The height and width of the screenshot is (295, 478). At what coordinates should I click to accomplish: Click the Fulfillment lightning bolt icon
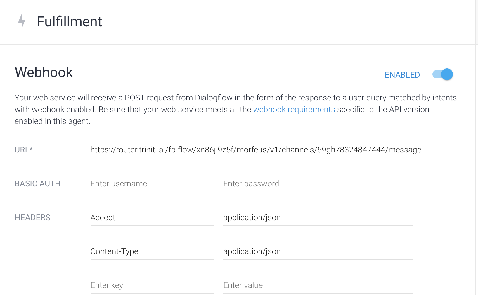[x=22, y=21]
